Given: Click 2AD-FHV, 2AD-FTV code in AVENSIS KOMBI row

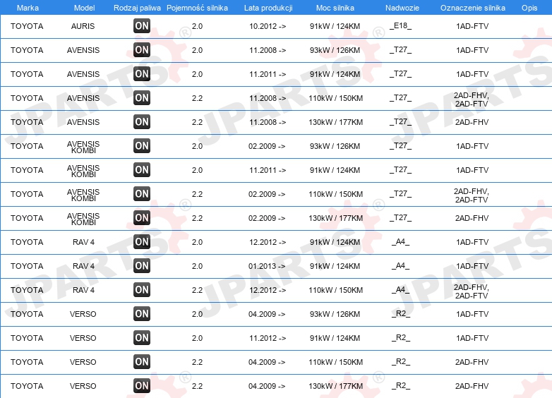Looking at the screenshot, I should tap(472, 195).
